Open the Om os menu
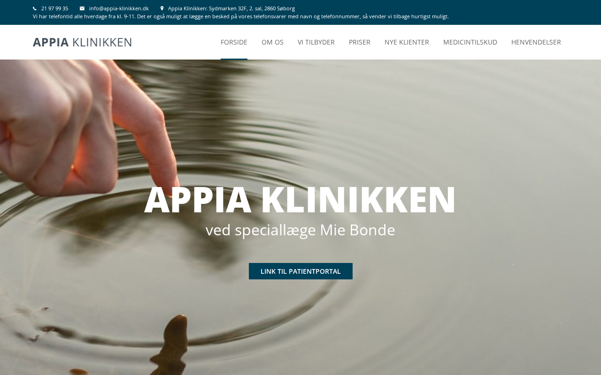Image resolution: width=601 pixels, height=375 pixels. click(272, 42)
